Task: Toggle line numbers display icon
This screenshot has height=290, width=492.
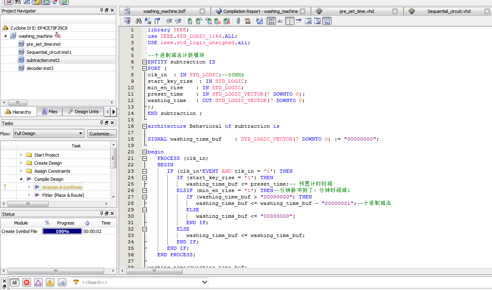Action: pos(272,21)
